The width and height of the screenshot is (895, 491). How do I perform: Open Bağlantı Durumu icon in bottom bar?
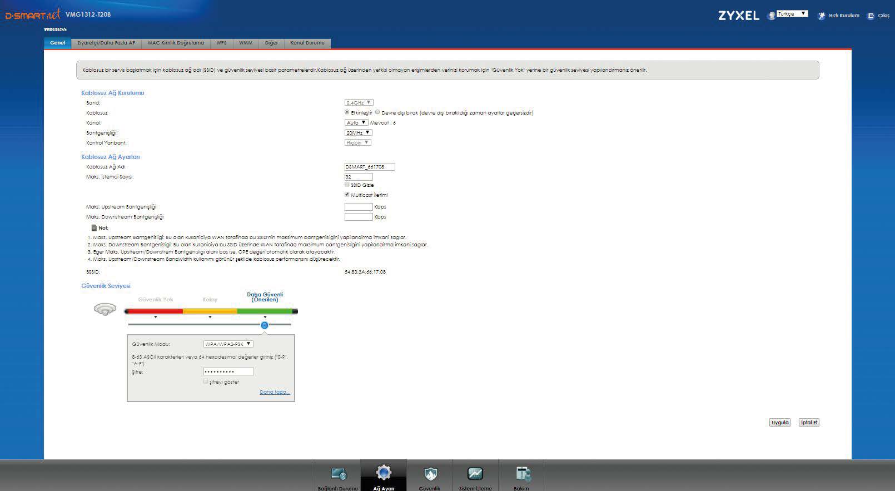[338, 474]
